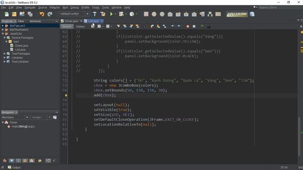This screenshot has width=303, height=170.
Task: Click the memory usage garbage-collection bar
Action: (237, 14)
